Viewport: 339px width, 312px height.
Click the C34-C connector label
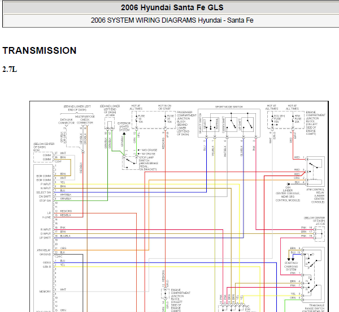[58, 257]
